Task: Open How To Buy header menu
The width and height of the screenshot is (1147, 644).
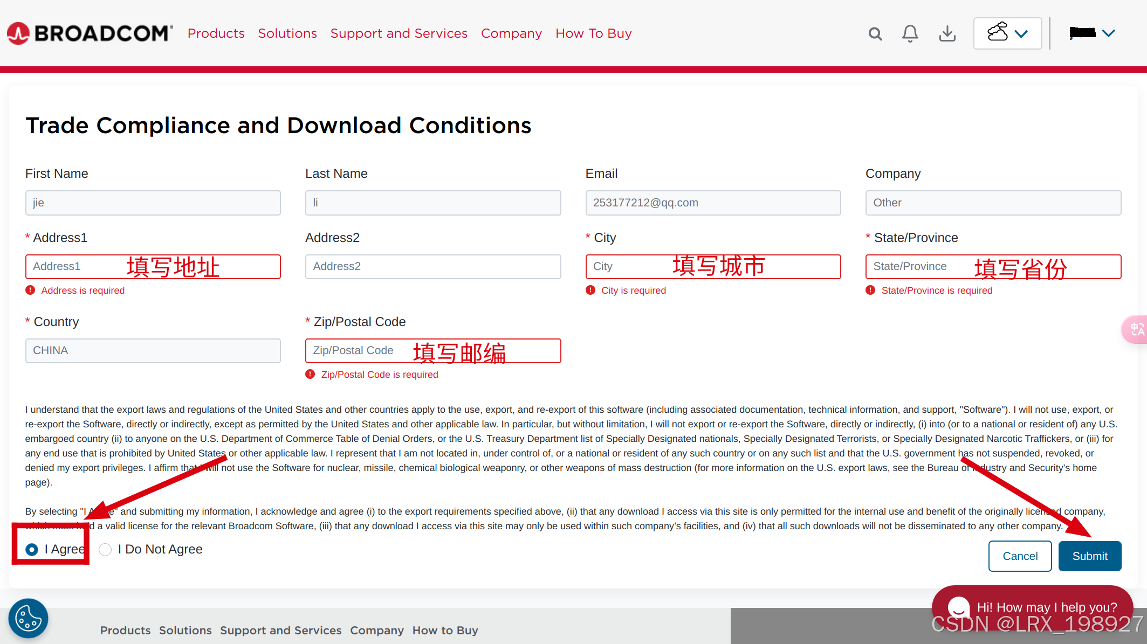Action: [593, 33]
